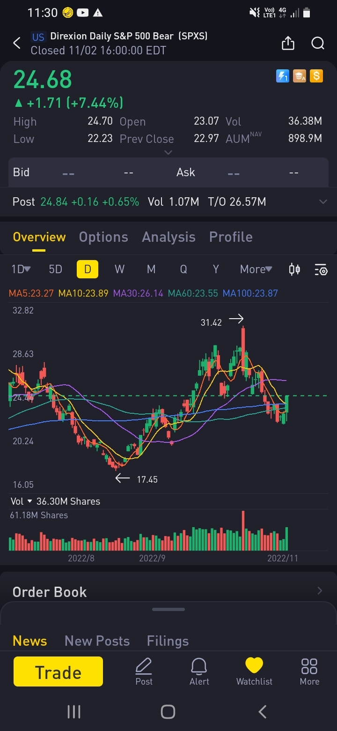Tap the warning triangle in status bar
The width and height of the screenshot is (337, 731).
point(98,13)
